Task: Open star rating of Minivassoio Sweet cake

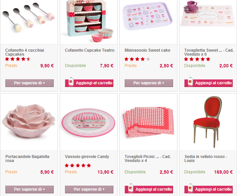Action: click(x=137, y=59)
